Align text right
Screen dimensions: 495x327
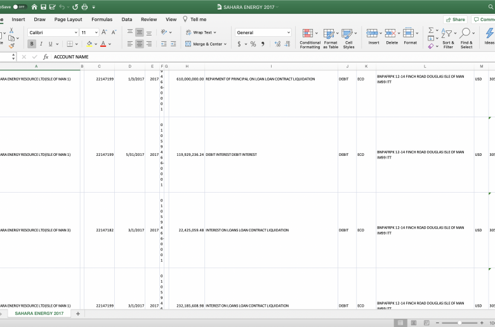click(x=148, y=44)
